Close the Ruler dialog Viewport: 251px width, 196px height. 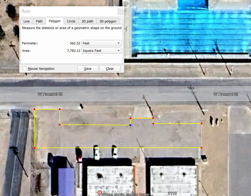point(120,12)
